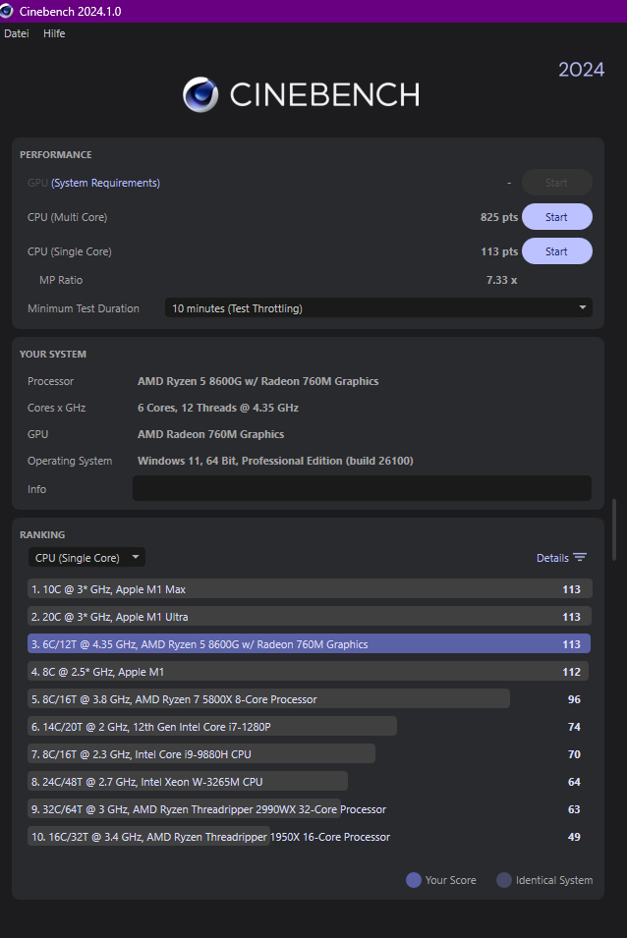Image resolution: width=627 pixels, height=938 pixels.
Task: Click the Cinebench sphere logo
Action: point(200,94)
